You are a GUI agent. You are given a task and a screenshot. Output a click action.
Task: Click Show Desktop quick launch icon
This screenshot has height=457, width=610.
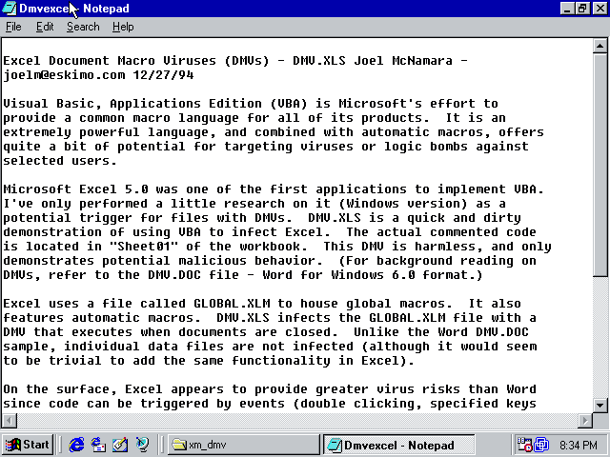[120, 445]
